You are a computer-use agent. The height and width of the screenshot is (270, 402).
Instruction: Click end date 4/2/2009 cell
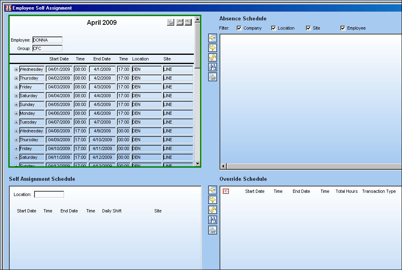[102, 78]
